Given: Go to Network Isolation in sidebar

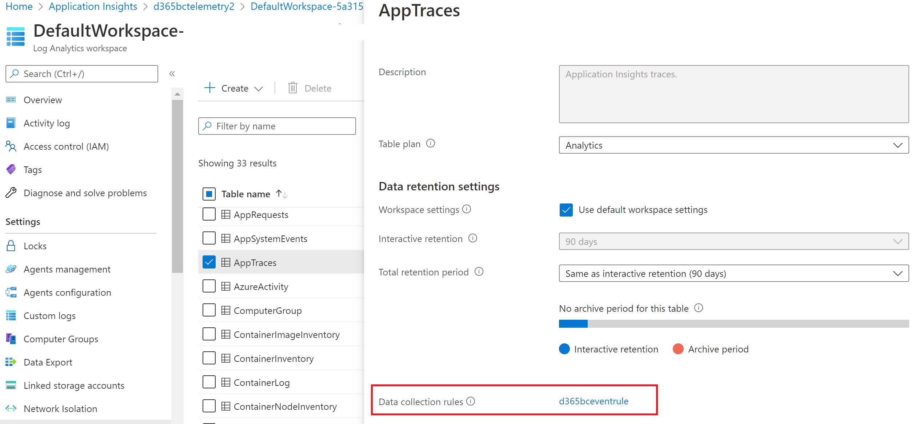Looking at the screenshot, I should 60,408.
